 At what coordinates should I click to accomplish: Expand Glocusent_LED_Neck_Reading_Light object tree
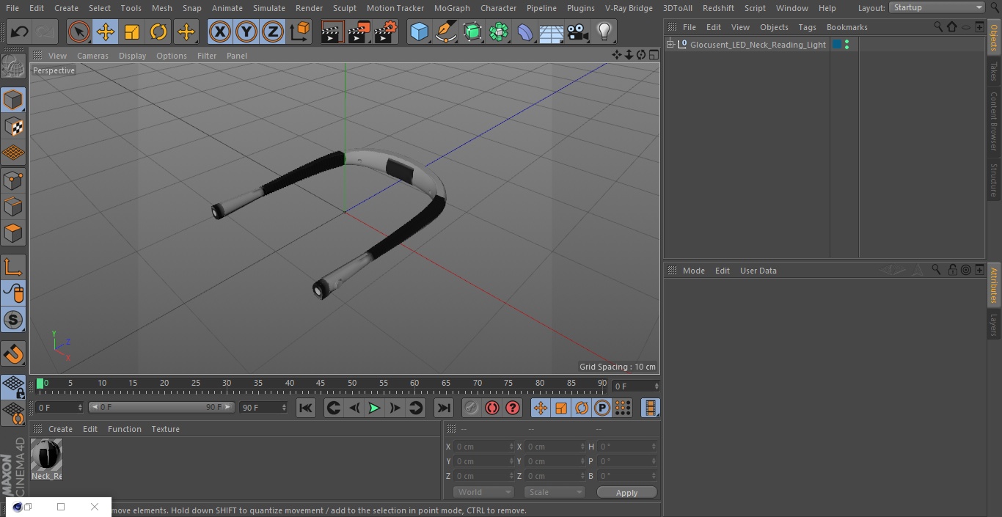(670, 45)
